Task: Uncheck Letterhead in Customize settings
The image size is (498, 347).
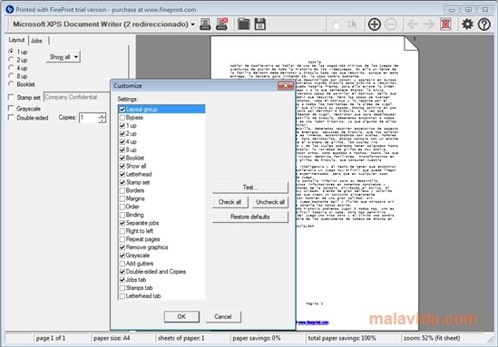Action: point(122,175)
